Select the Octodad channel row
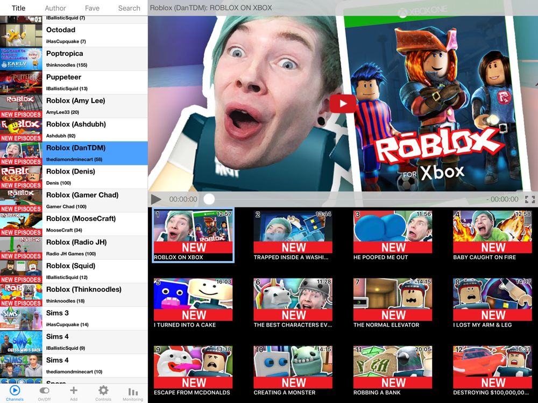The height and width of the screenshot is (403, 538). (74, 35)
